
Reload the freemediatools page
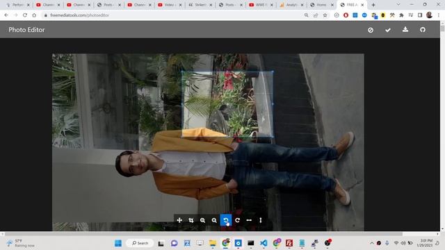point(25,15)
